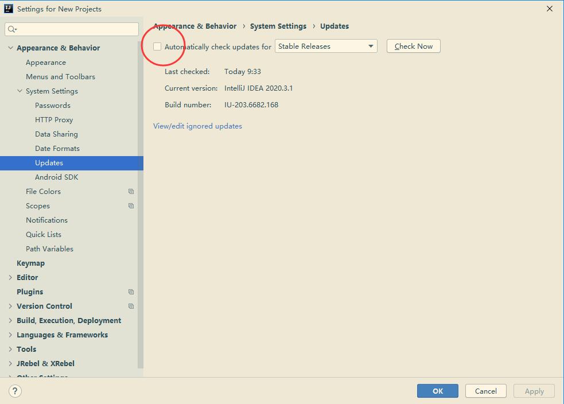This screenshot has height=404, width=564.
Task: Click the Check Now button
Action: 414,46
